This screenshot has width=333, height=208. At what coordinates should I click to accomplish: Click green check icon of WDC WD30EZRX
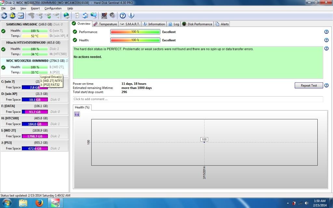(3, 68)
